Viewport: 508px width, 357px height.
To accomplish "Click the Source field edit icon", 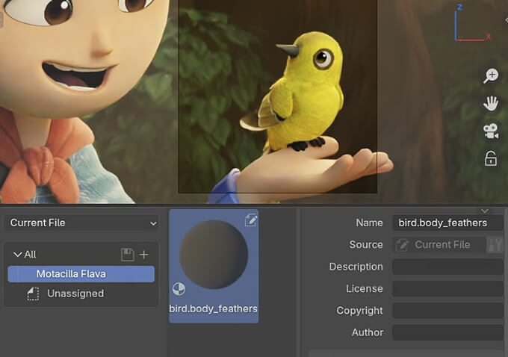I will [402, 245].
